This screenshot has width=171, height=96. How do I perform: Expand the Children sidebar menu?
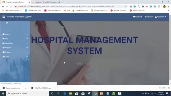click(x=15, y=52)
